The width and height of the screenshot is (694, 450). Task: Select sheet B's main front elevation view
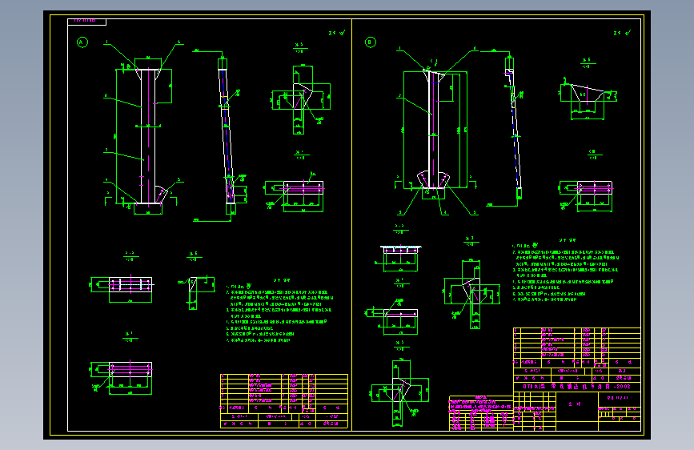436,131
